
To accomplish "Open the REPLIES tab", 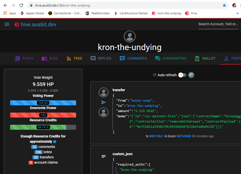I will (x=101, y=58).
